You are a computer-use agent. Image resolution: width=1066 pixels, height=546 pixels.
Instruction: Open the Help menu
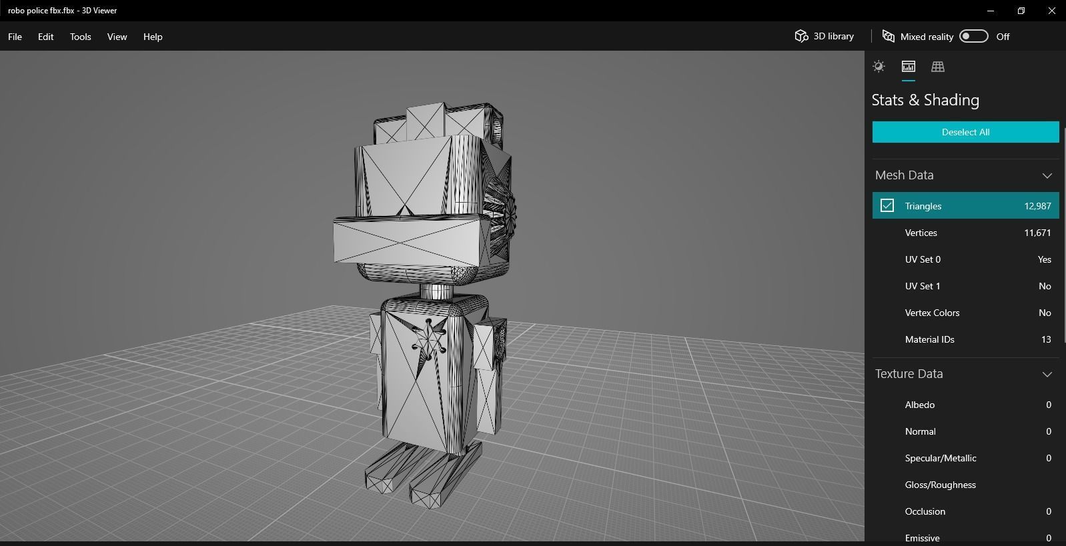click(153, 37)
